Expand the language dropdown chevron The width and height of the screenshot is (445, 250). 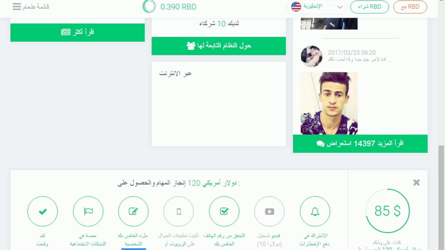[340, 7]
